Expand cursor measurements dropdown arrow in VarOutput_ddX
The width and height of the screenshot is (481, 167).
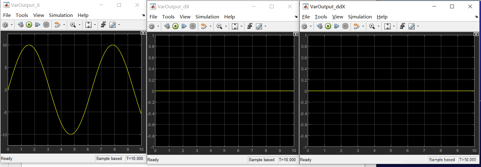[418, 26]
